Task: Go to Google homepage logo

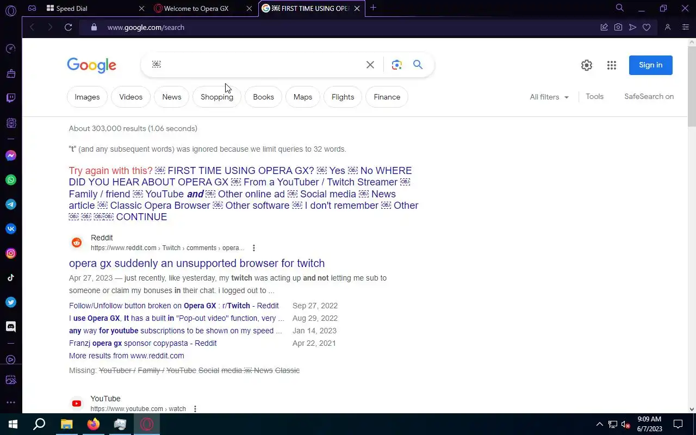Action: pos(92,65)
